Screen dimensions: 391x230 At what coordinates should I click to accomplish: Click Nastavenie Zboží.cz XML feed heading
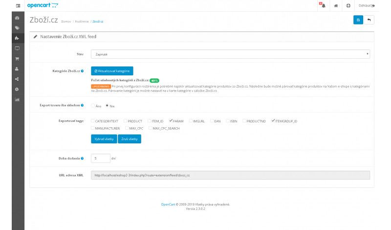point(68,37)
